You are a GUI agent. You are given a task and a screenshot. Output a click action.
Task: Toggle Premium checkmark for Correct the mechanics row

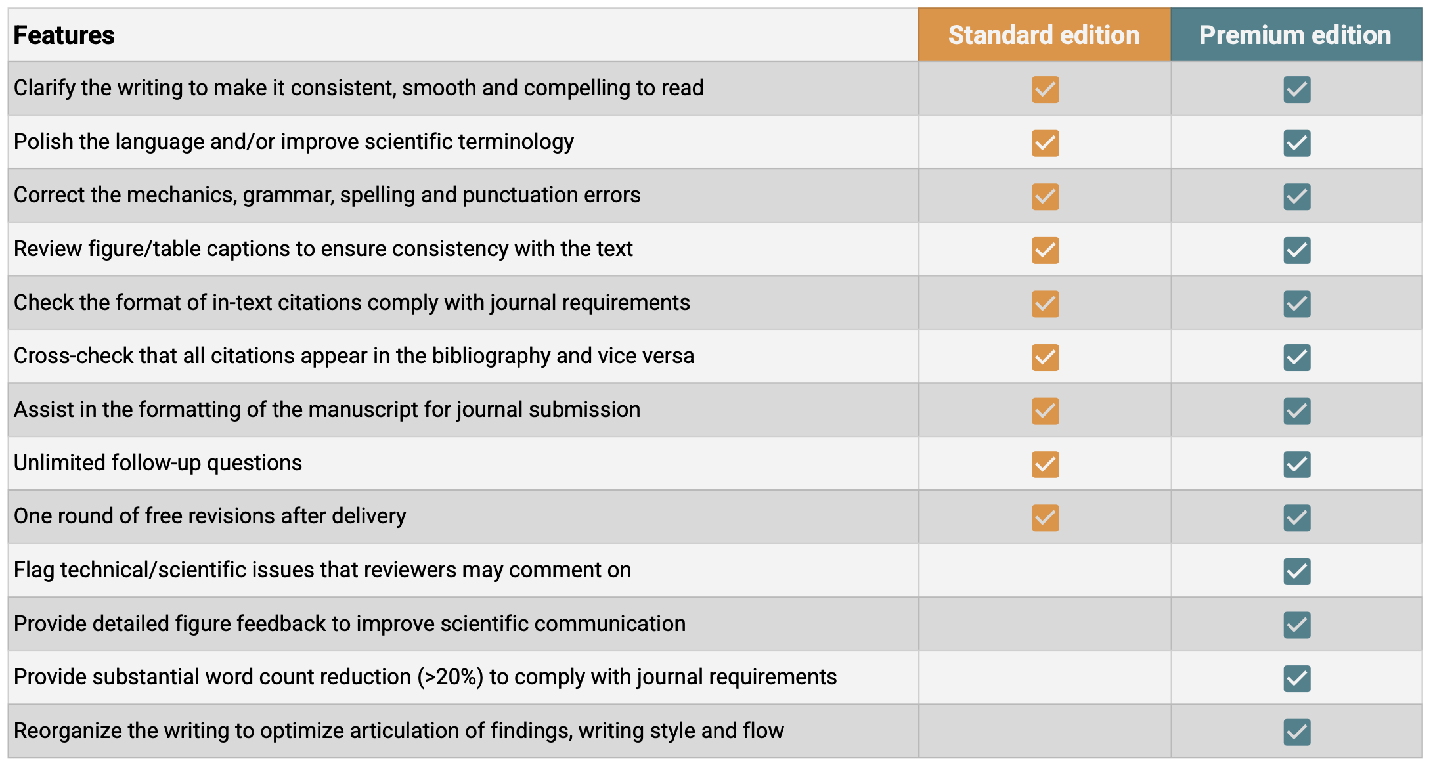click(x=1296, y=196)
